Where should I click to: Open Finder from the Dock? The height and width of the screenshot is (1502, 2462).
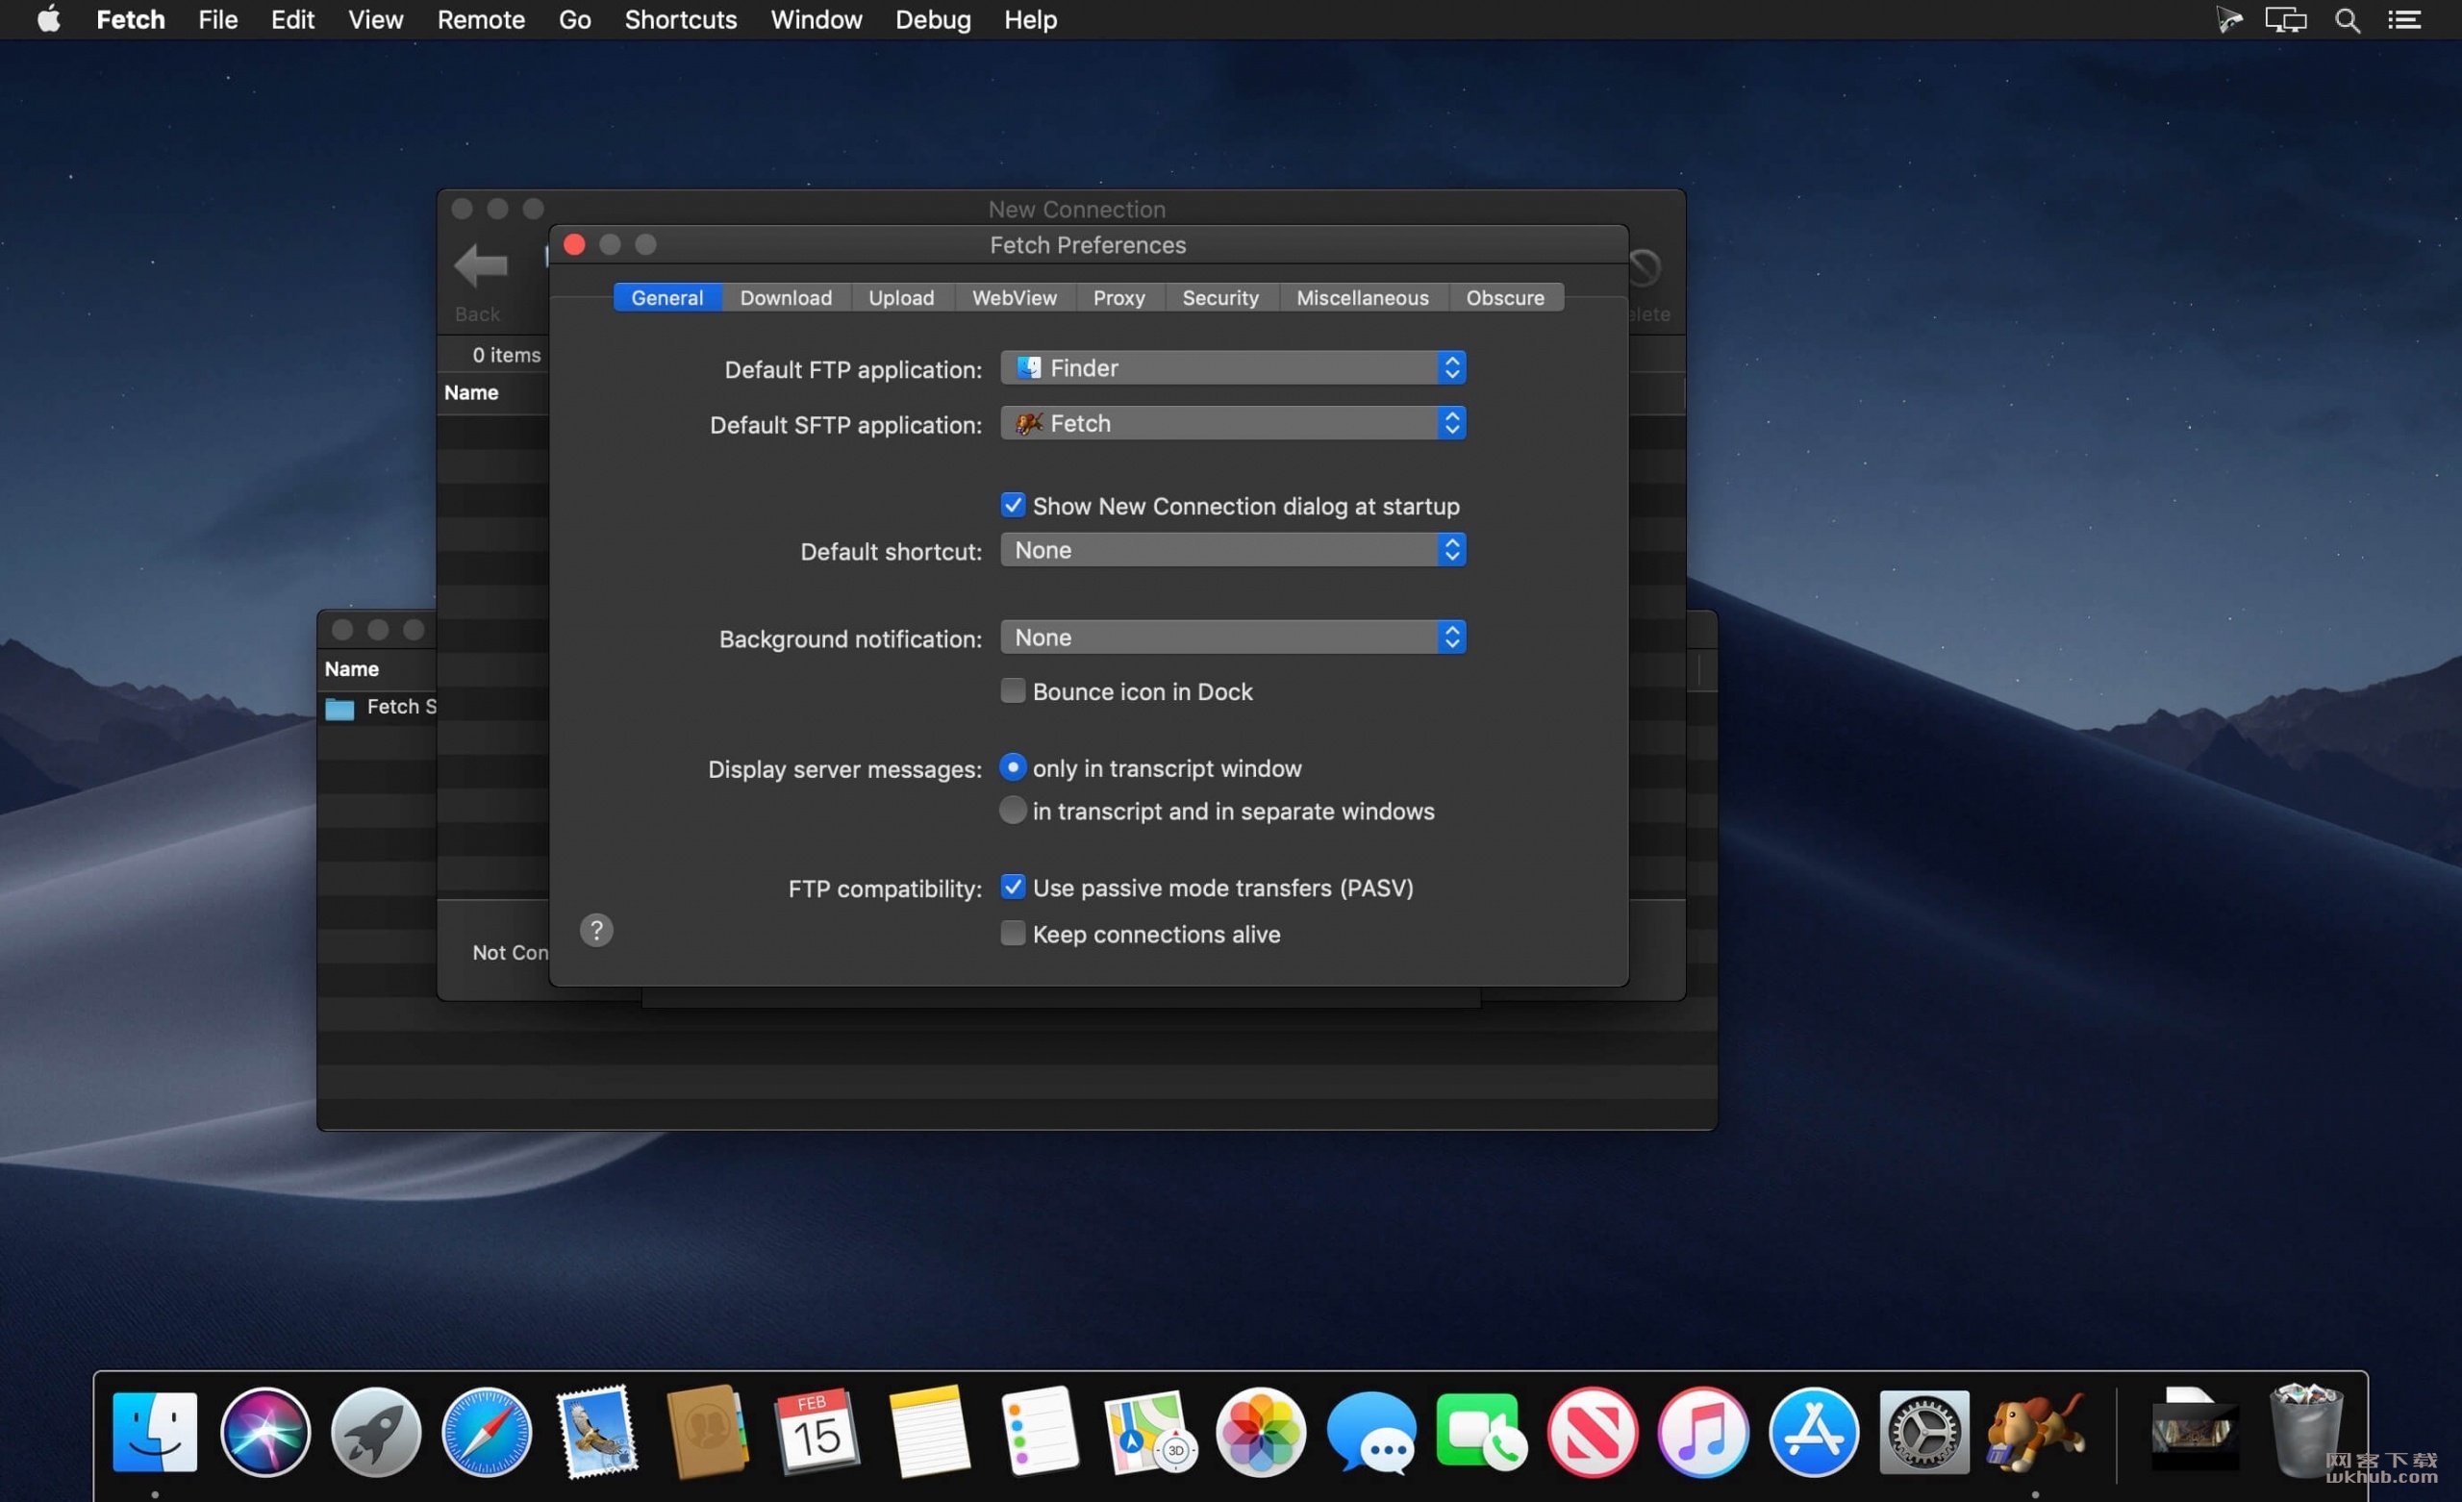pyautogui.click(x=155, y=1432)
